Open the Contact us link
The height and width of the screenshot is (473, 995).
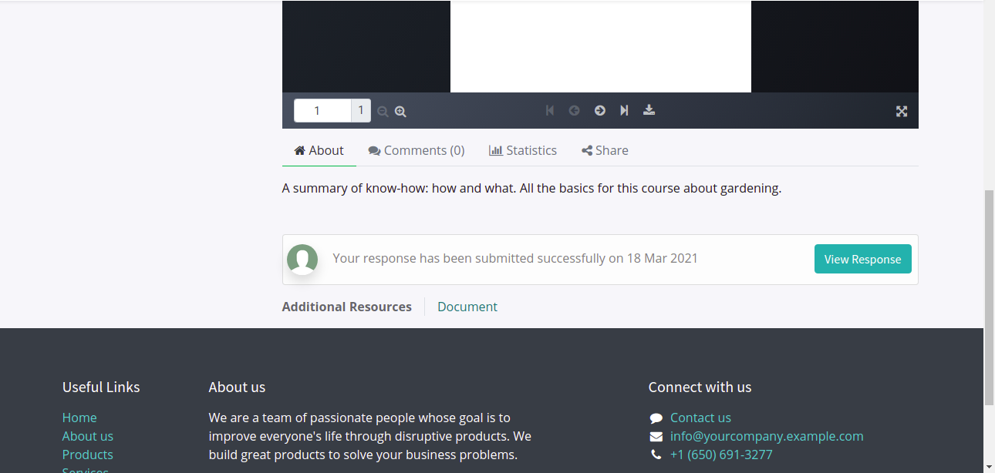[x=700, y=418]
